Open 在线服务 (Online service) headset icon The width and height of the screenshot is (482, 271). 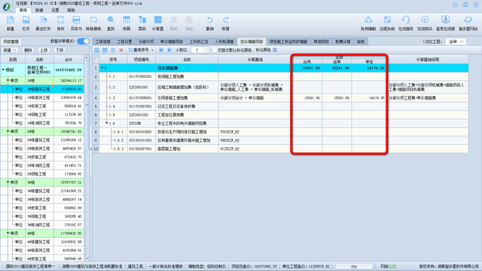[406, 23]
